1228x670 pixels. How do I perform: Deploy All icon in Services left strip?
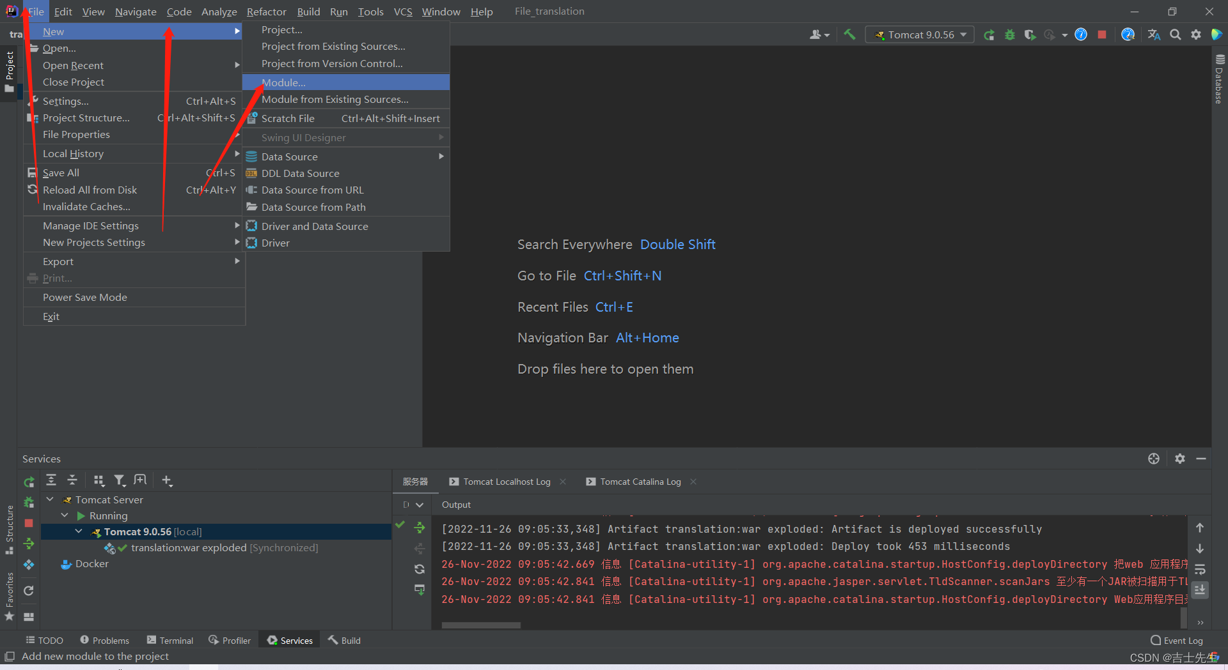[x=29, y=544]
